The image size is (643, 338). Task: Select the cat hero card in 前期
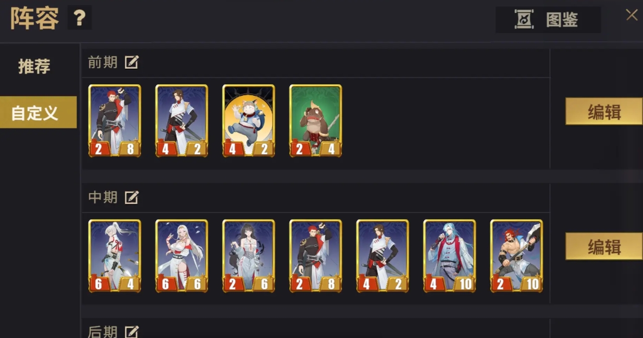(x=249, y=121)
